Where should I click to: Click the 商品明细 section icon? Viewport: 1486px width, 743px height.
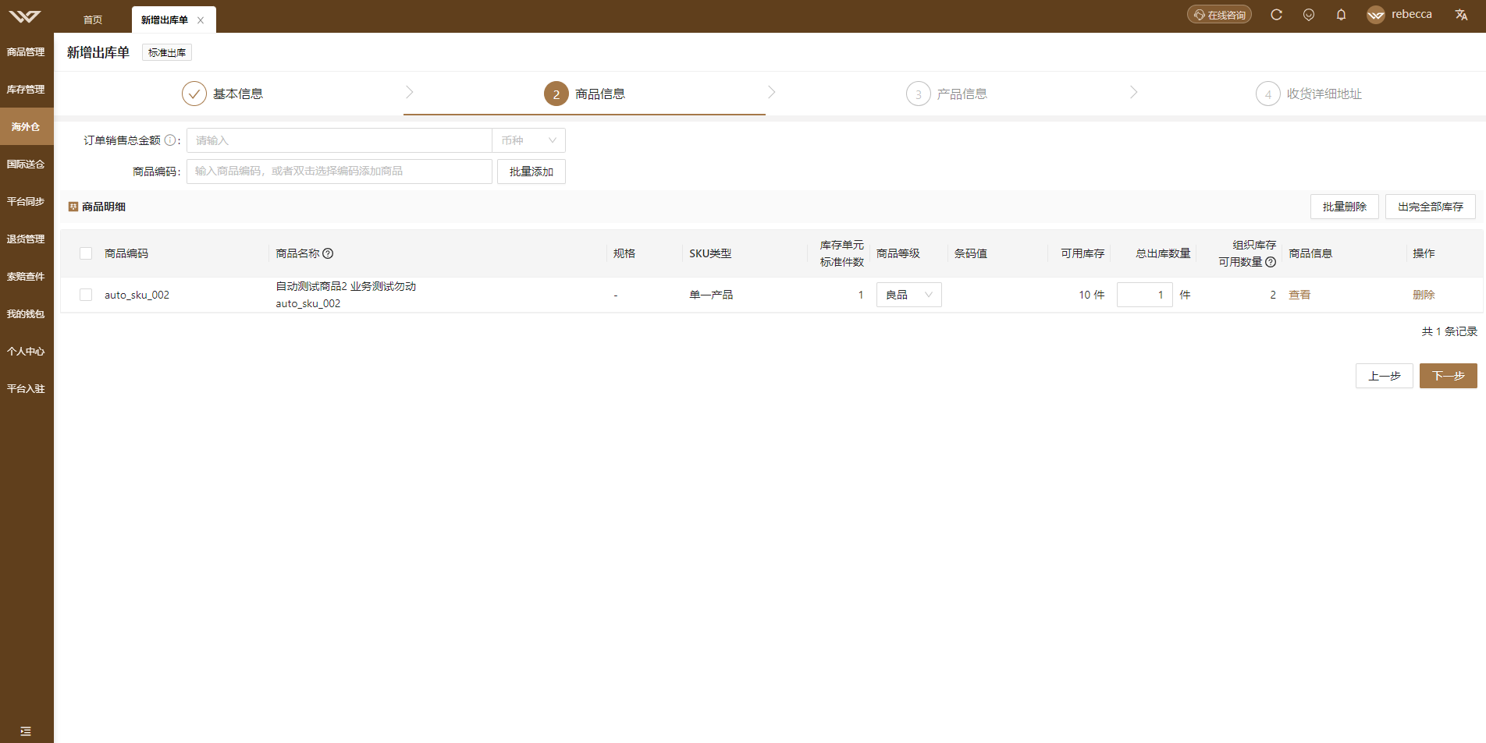pos(73,207)
